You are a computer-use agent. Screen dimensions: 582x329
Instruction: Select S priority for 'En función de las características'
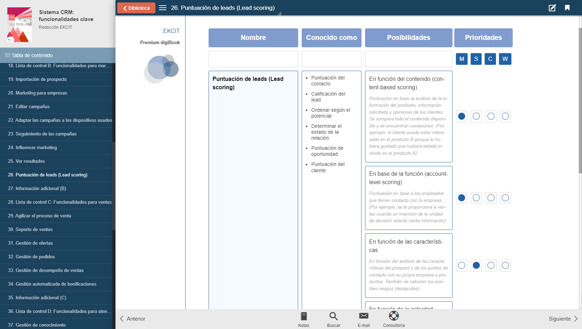476,265
